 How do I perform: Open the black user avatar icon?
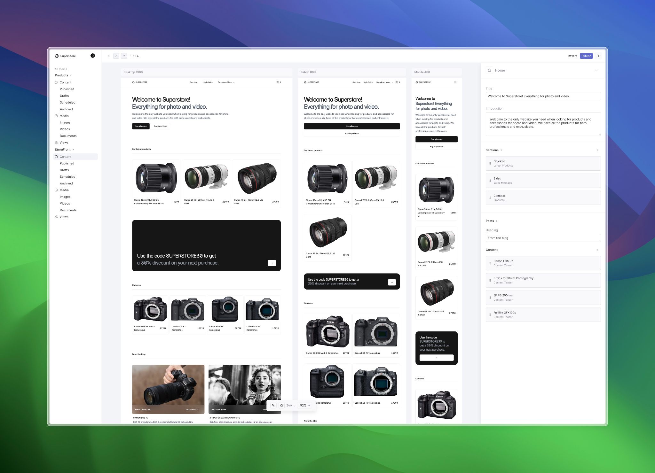93,56
